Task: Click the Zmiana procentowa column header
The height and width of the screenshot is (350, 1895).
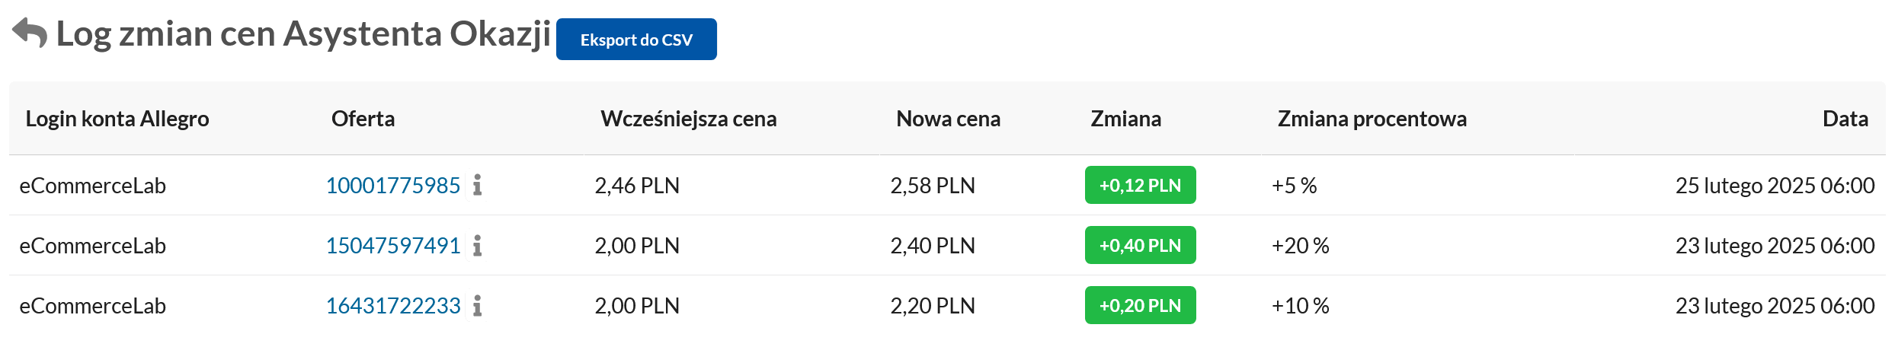Action: (x=1372, y=119)
